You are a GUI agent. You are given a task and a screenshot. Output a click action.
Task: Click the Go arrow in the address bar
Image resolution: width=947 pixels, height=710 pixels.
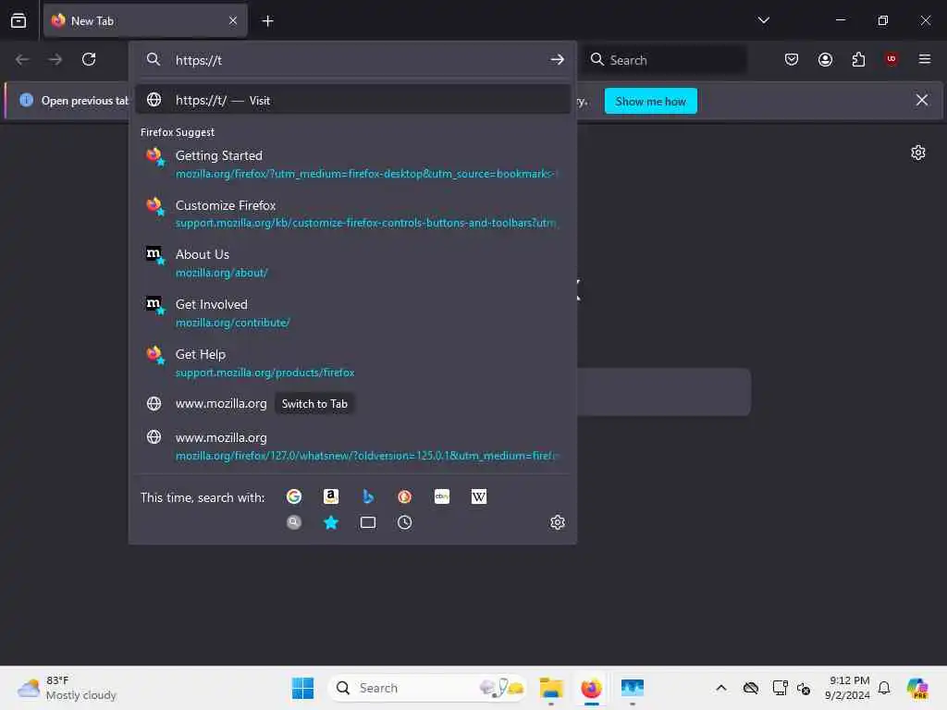(x=557, y=60)
